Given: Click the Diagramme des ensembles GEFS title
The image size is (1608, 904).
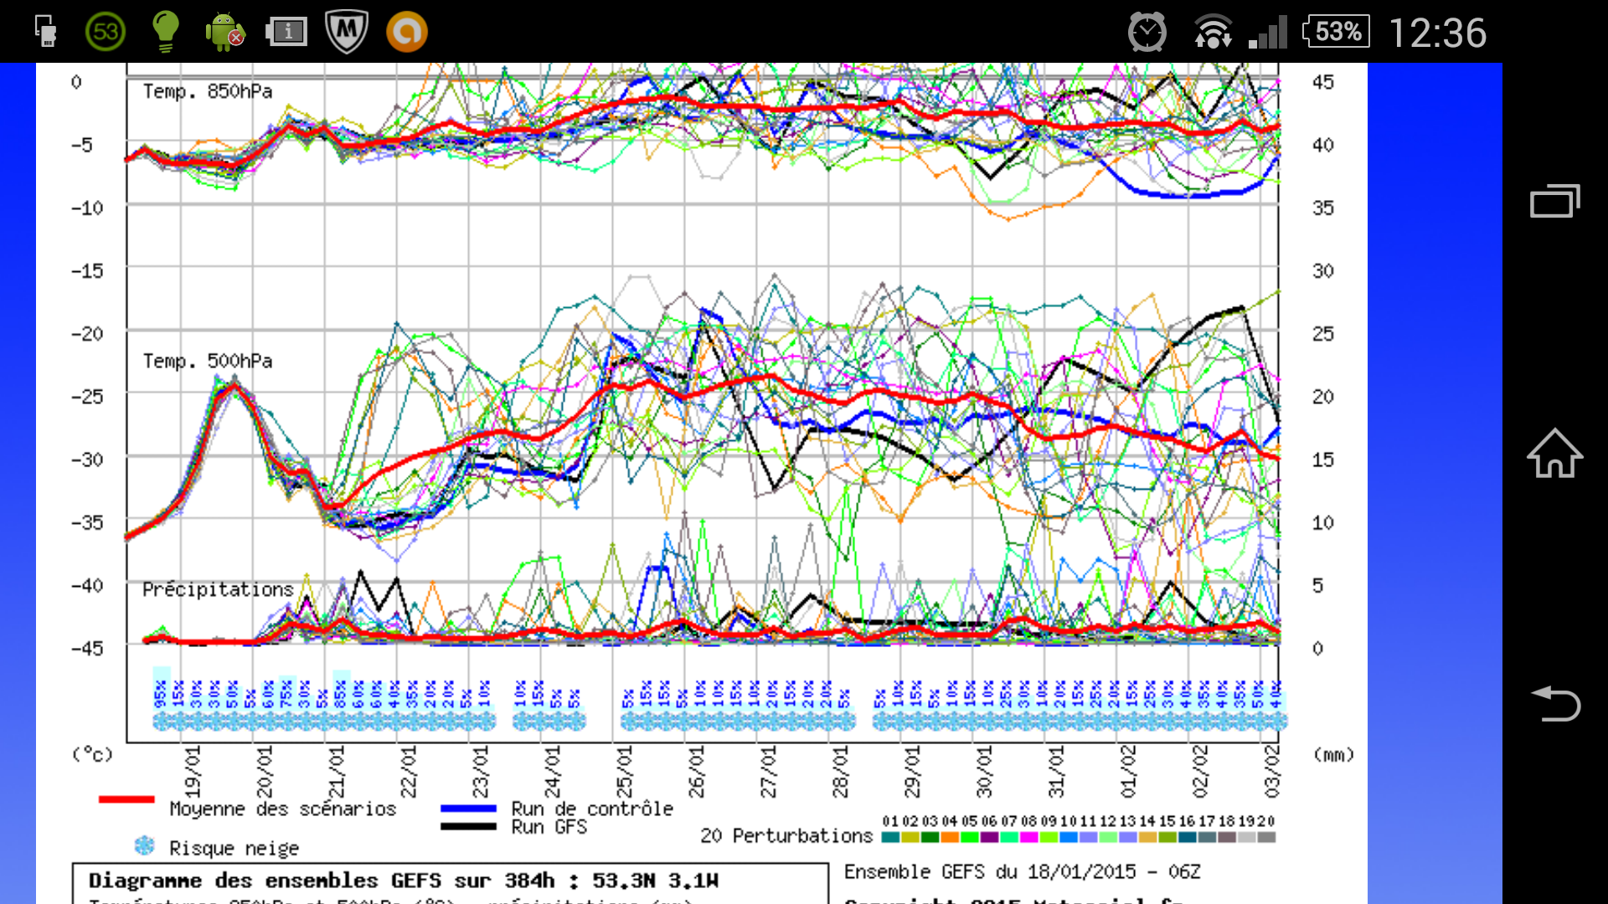Looking at the screenshot, I should [403, 881].
